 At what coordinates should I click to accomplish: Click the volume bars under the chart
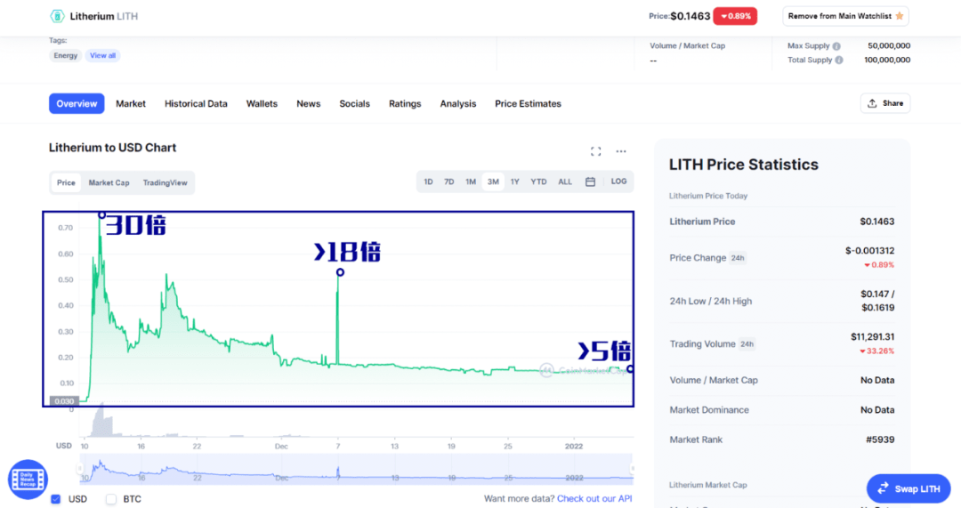point(102,422)
